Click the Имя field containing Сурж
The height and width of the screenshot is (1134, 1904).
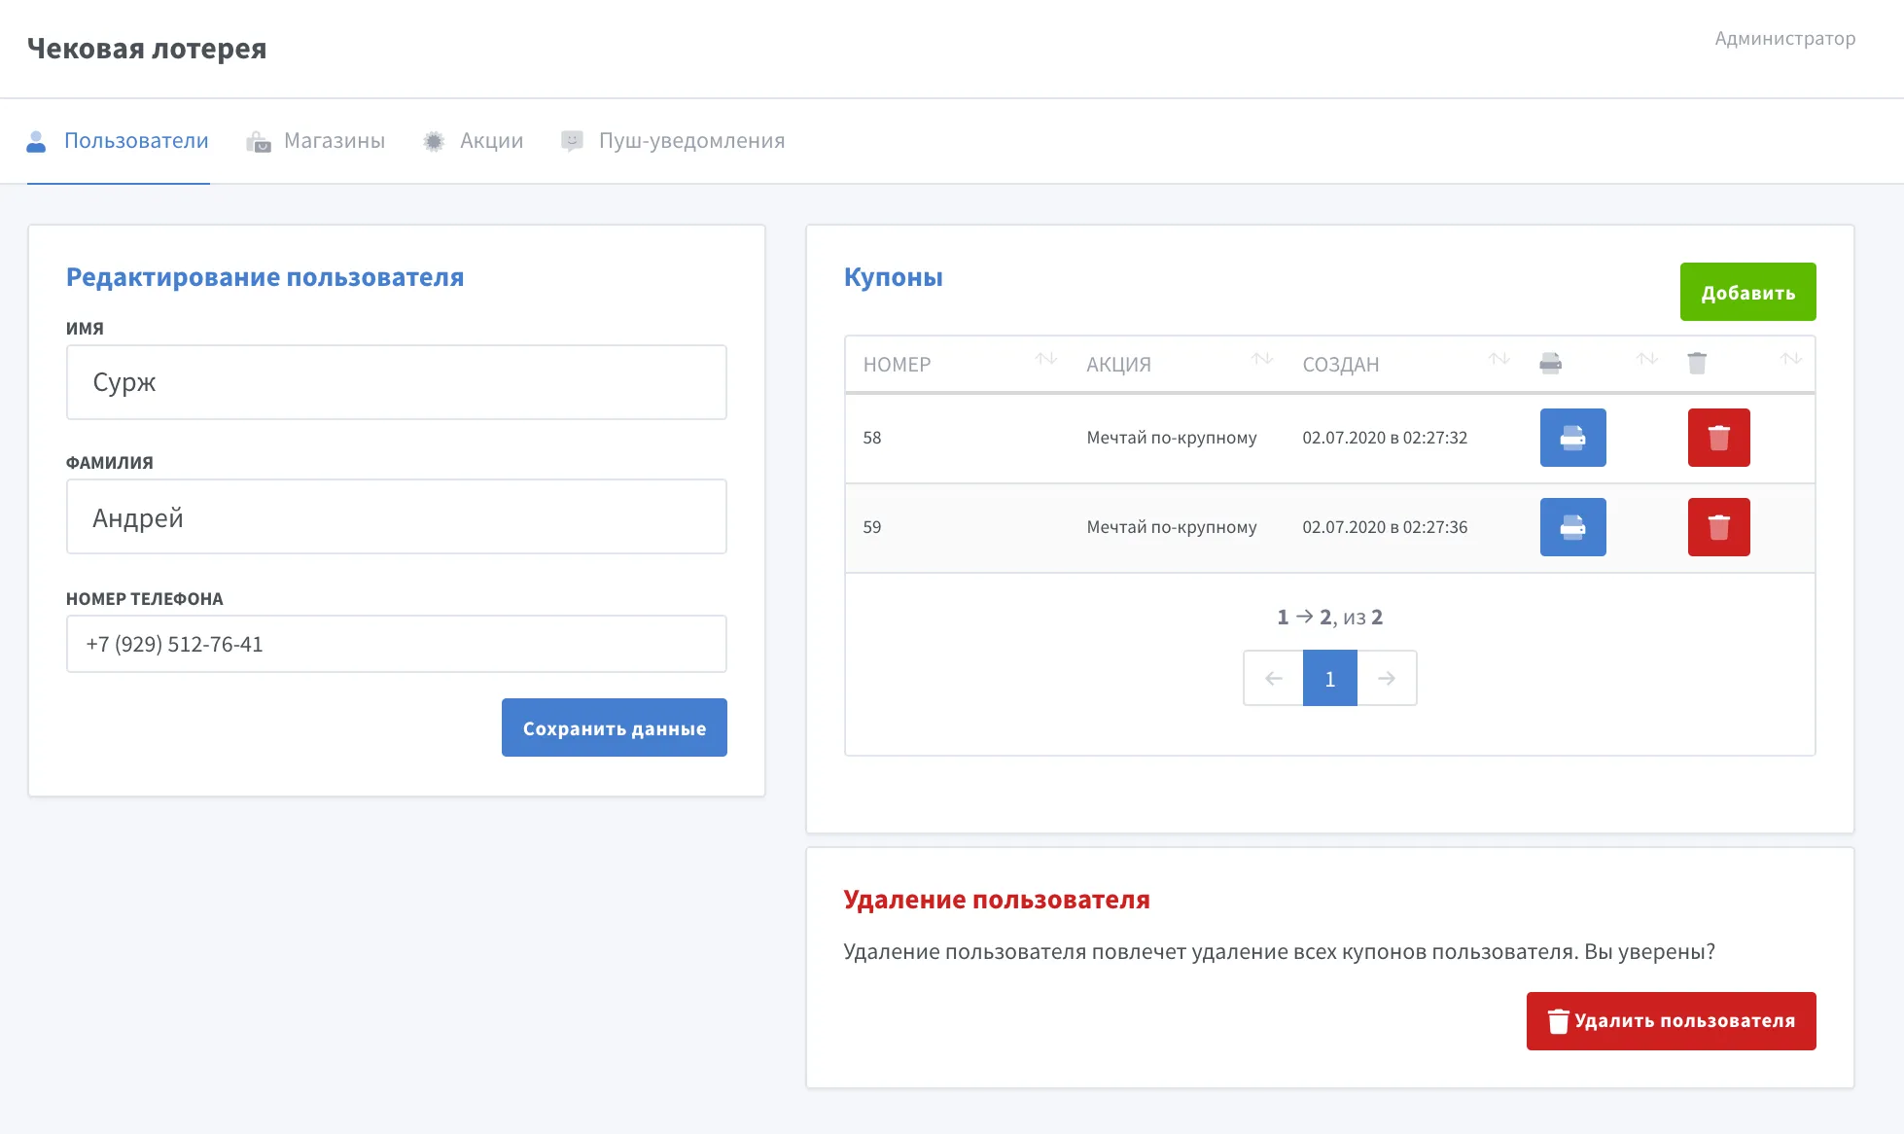click(x=396, y=382)
